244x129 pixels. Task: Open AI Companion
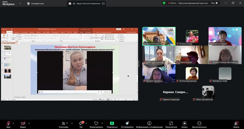127,124
